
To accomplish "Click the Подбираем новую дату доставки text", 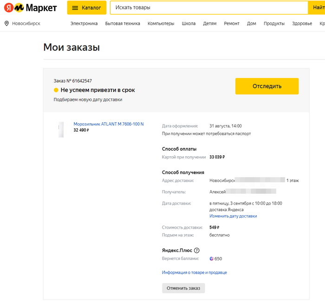I will (88, 99).
